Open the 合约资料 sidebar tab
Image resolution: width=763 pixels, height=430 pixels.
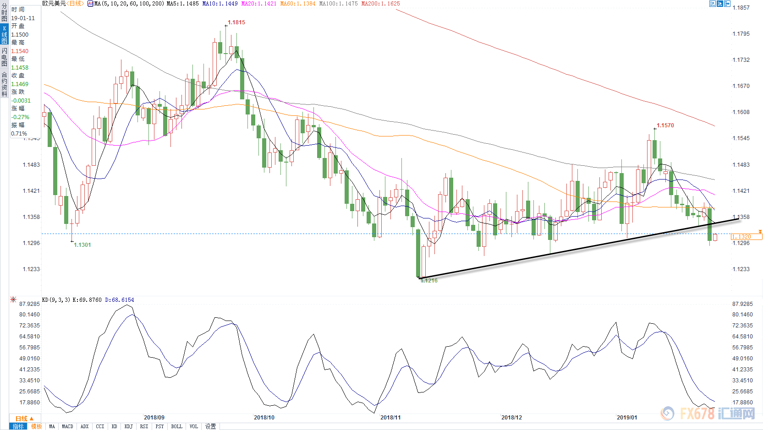4,84
